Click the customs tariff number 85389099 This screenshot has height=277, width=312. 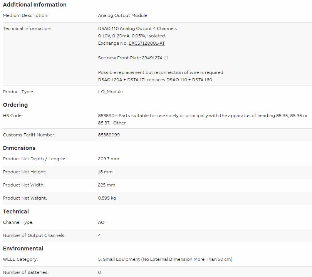click(x=109, y=135)
